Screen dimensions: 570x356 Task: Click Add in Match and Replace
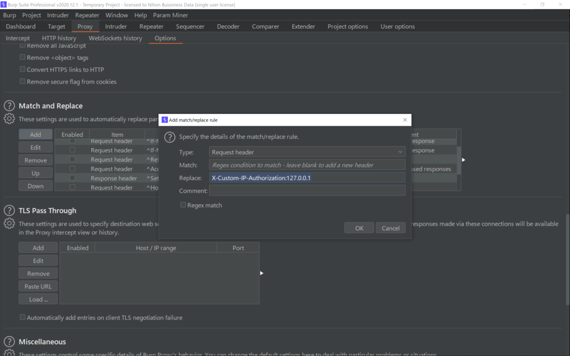pos(36,134)
